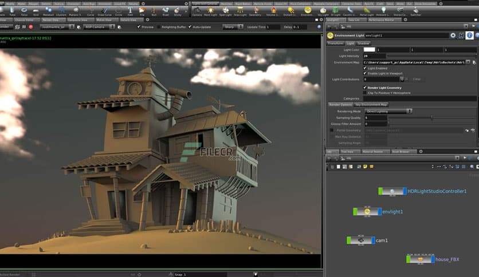Viewport: 479px width, 277px height.
Task: Switch to the Transform tab
Action: [336, 43]
